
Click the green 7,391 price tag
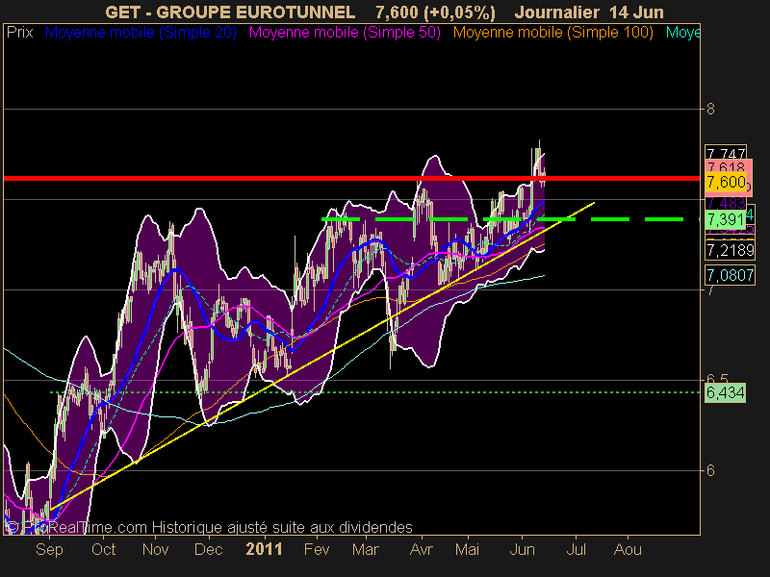[x=726, y=219]
